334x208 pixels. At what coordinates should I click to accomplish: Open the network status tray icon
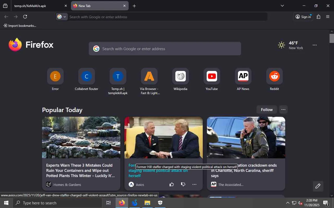[x=294, y=203]
